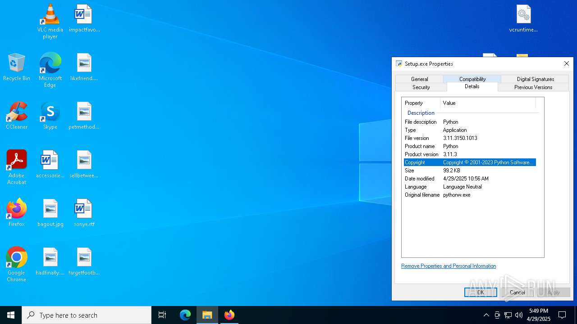Select the Date modified row
This screenshot has width=577, height=324.
click(470, 179)
